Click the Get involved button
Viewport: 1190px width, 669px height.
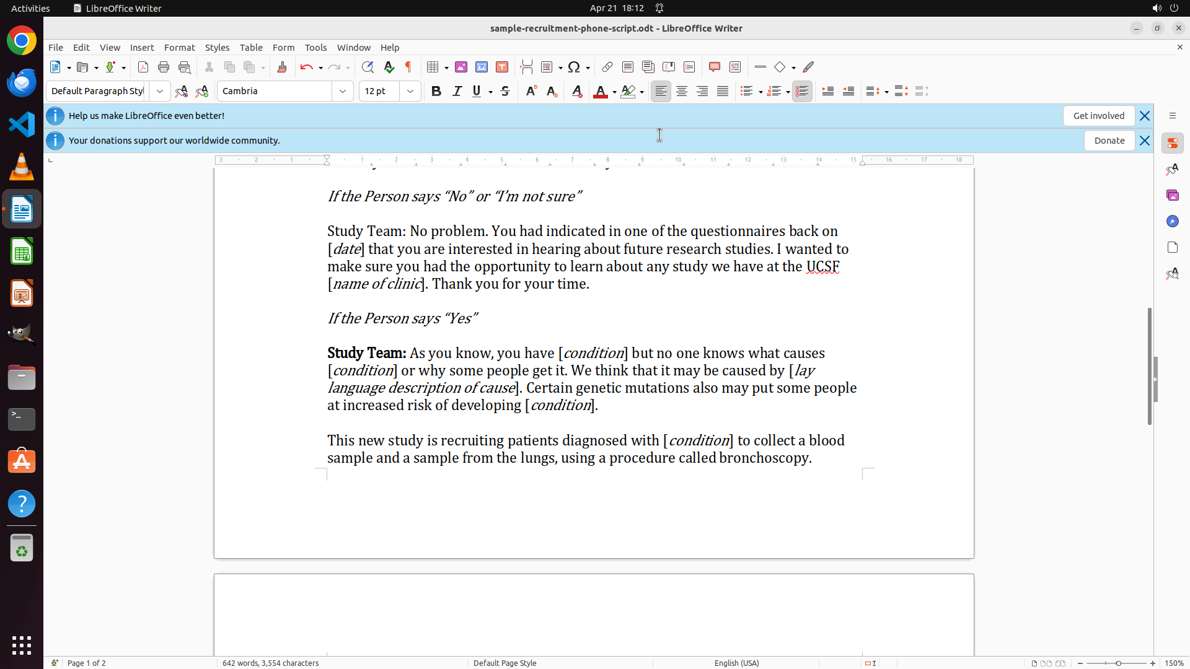[1098, 116]
